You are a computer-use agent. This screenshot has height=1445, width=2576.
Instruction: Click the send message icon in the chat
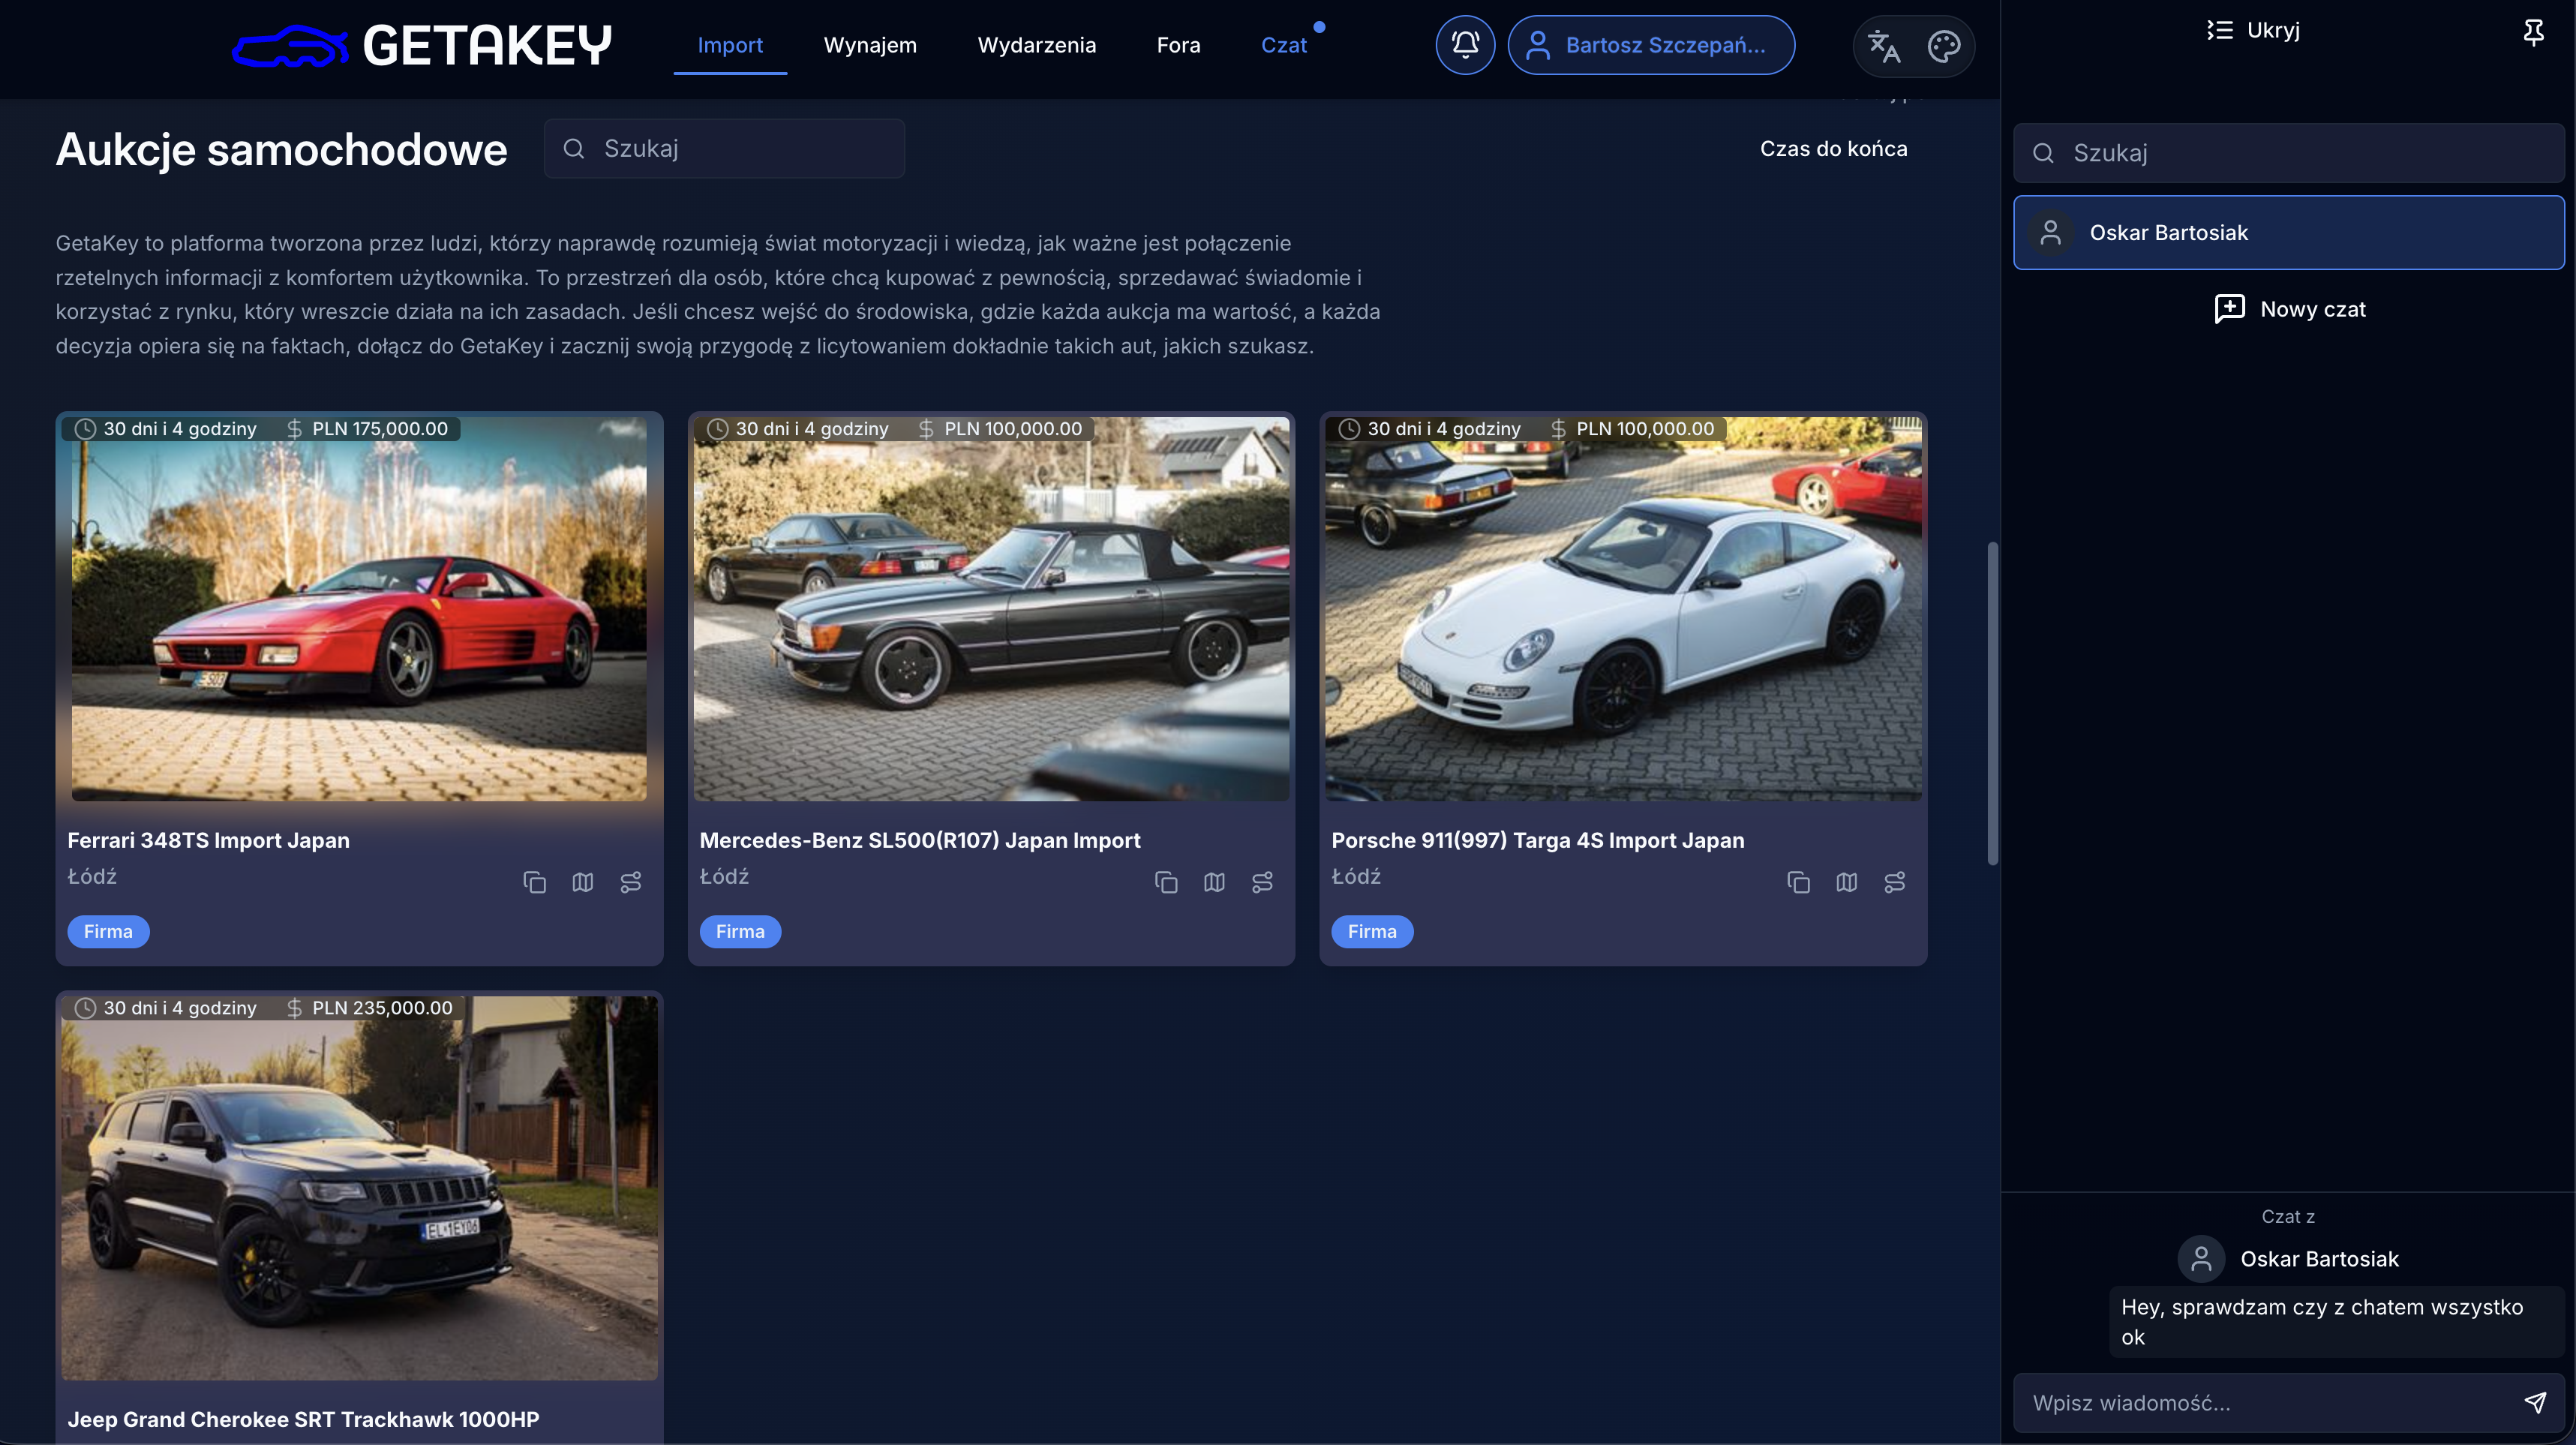pyautogui.click(x=2537, y=1403)
